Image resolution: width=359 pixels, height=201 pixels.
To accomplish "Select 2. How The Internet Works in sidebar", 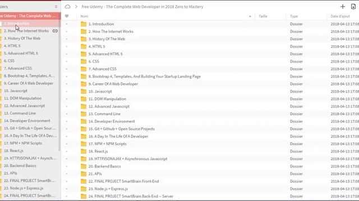I will coord(26,31).
